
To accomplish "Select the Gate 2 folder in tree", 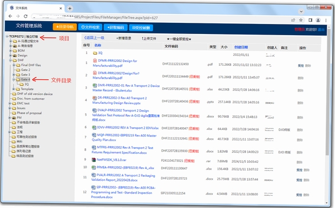I will click(26, 70).
